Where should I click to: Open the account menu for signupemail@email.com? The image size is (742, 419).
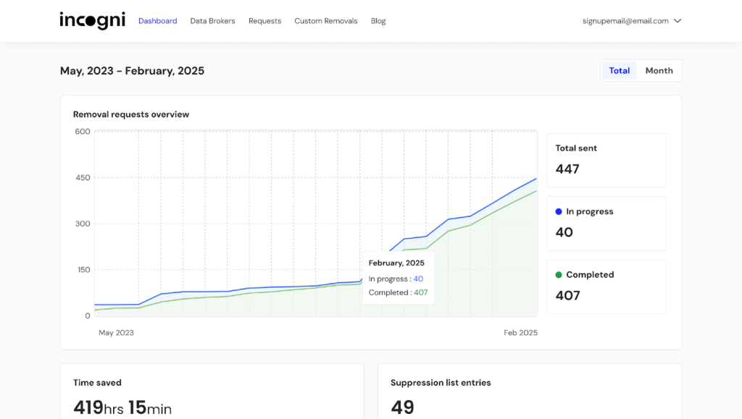632,21
